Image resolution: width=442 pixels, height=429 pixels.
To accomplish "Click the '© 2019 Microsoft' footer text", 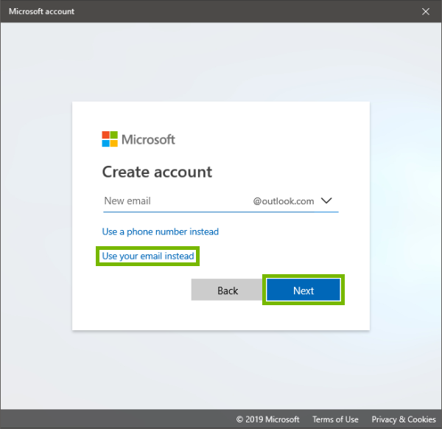I will pos(268,419).
